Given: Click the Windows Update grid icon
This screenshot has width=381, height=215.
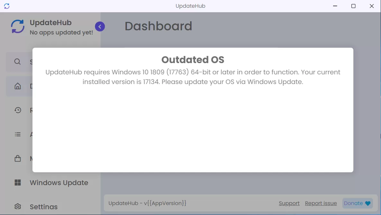Looking at the screenshot, I should (18, 182).
